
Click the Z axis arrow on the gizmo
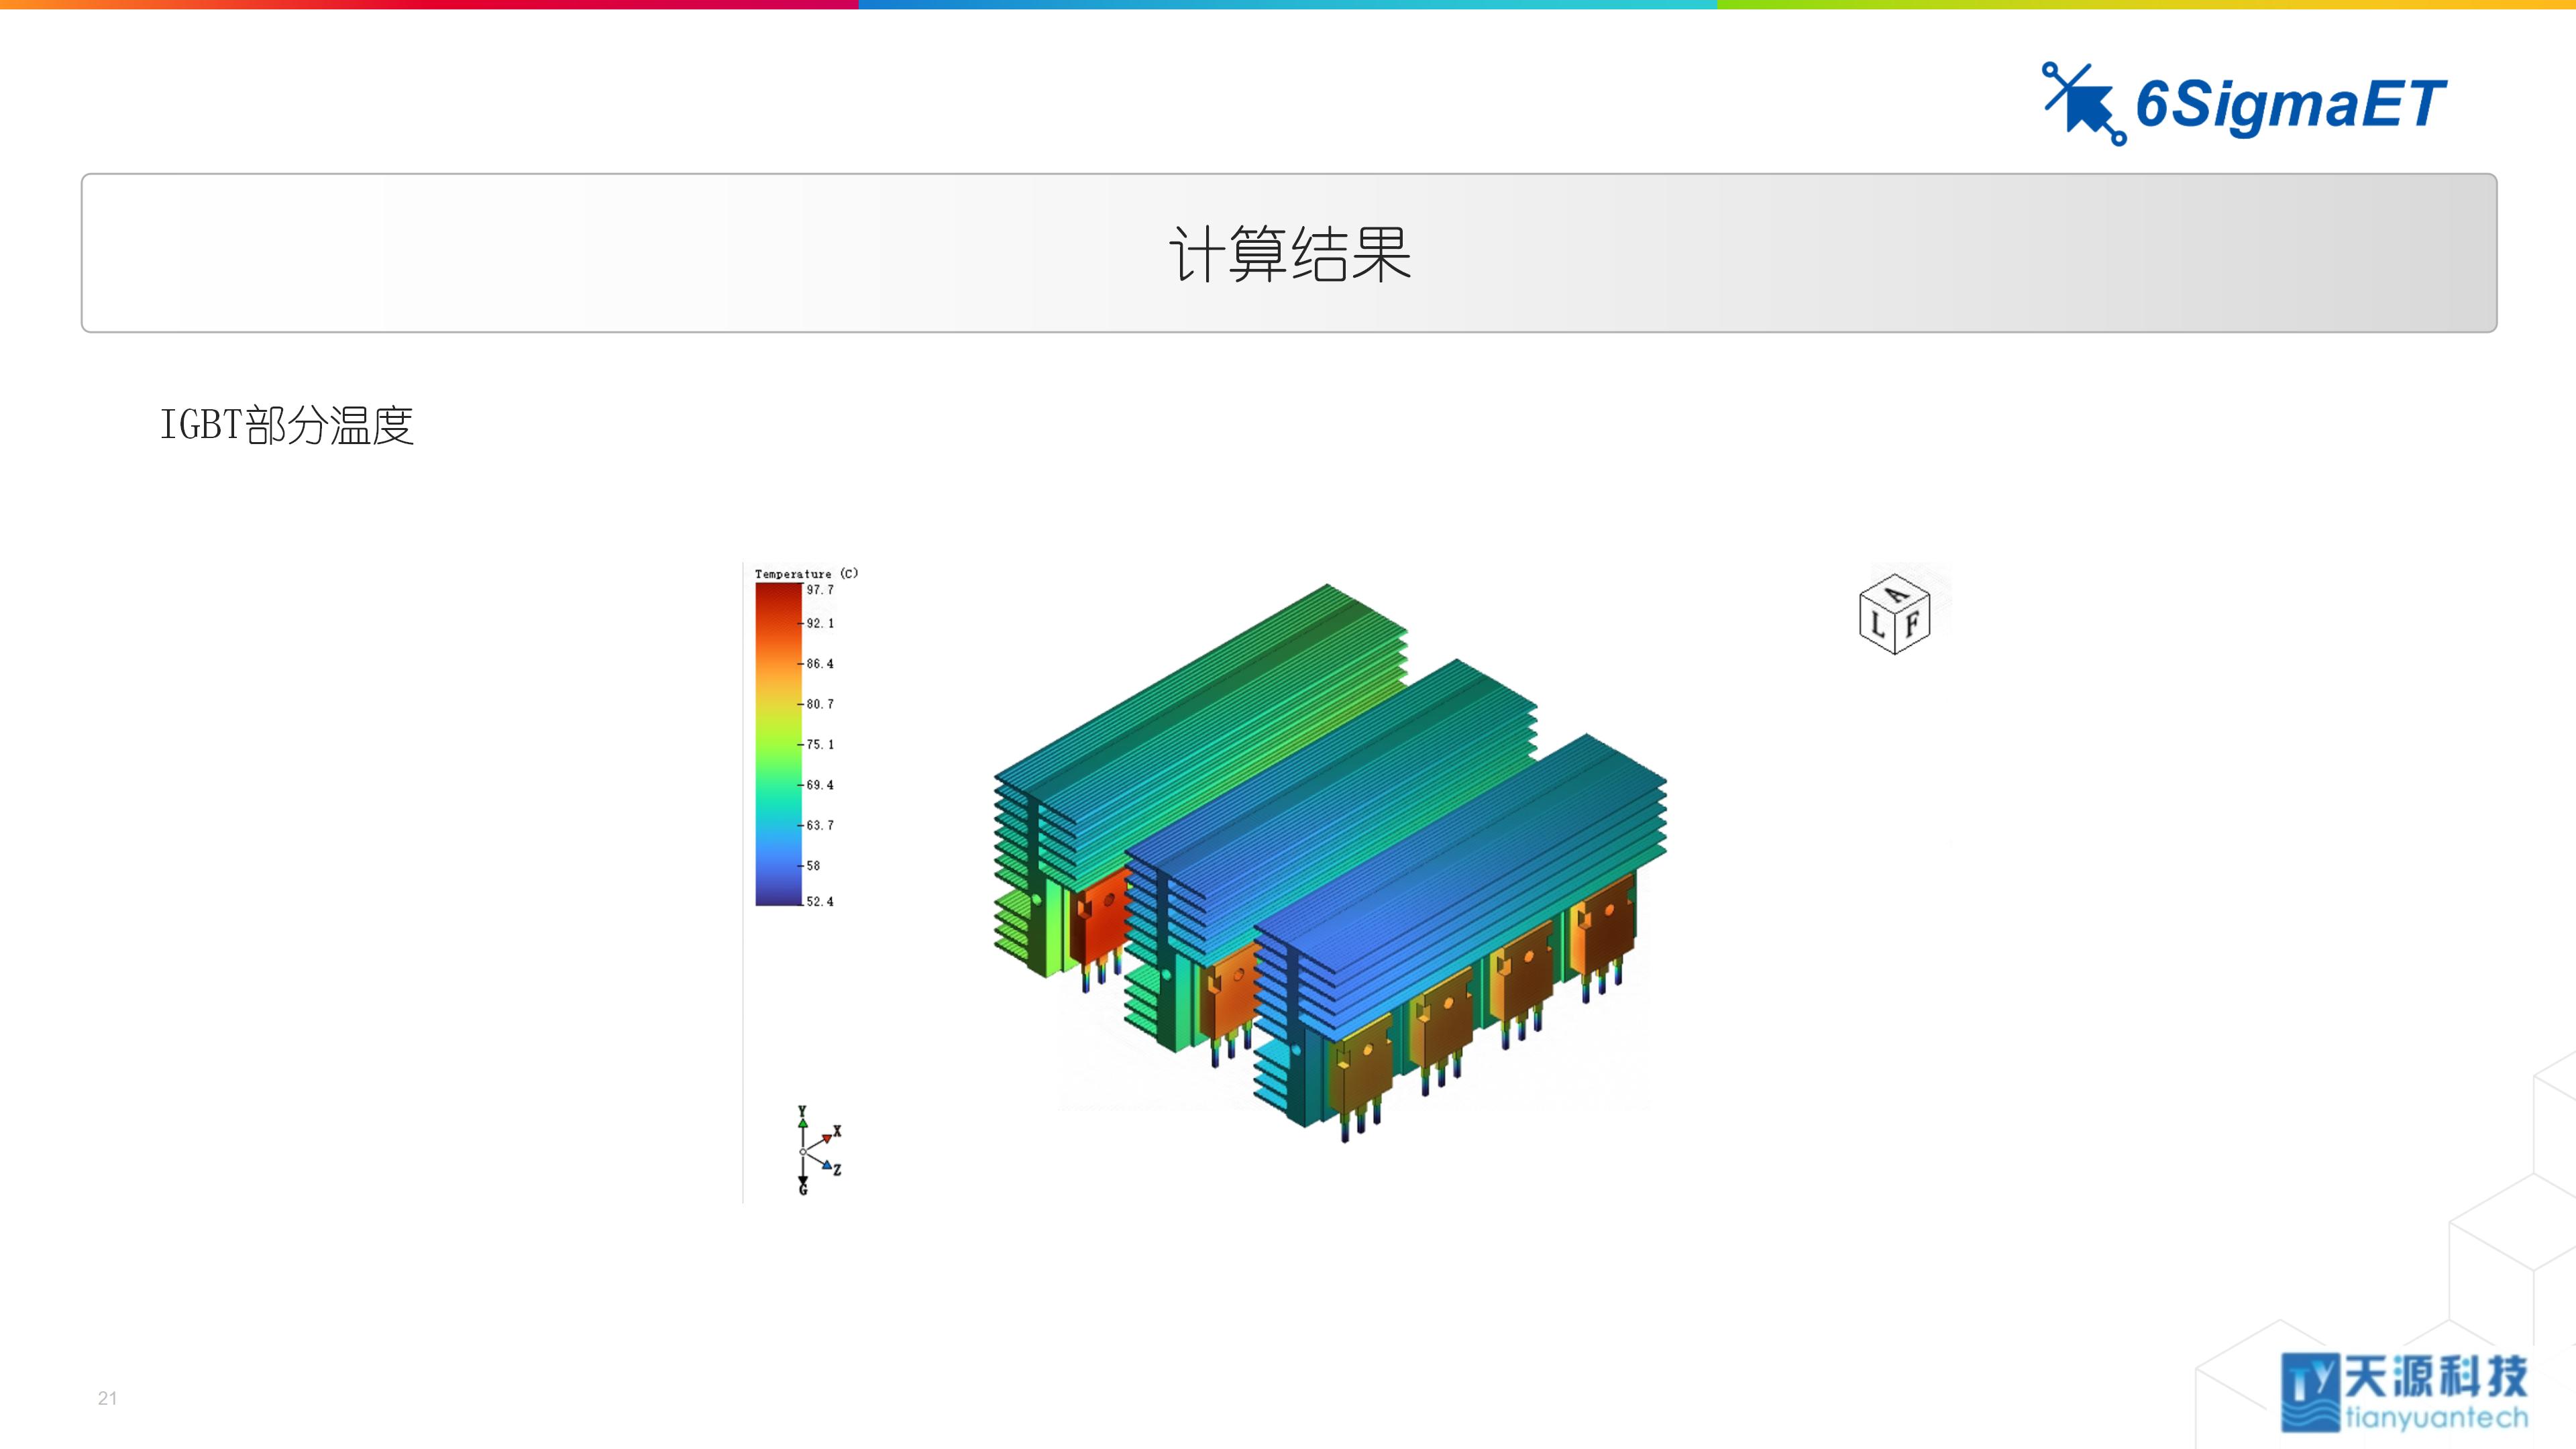click(x=828, y=1166)
